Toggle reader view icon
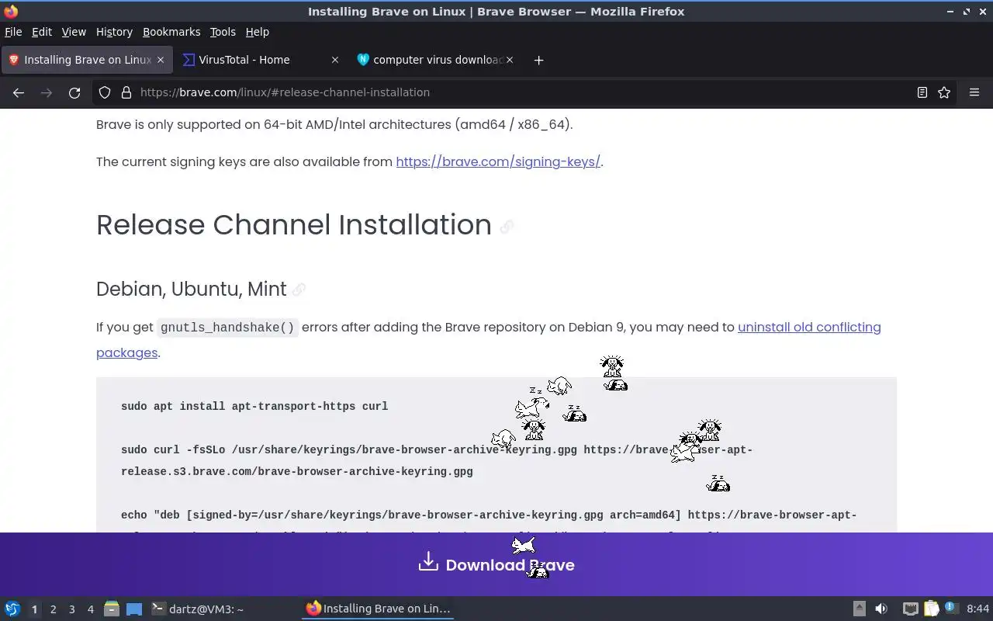Image resolution: width=993 pixels, height=621 pixels. (922, 92)
